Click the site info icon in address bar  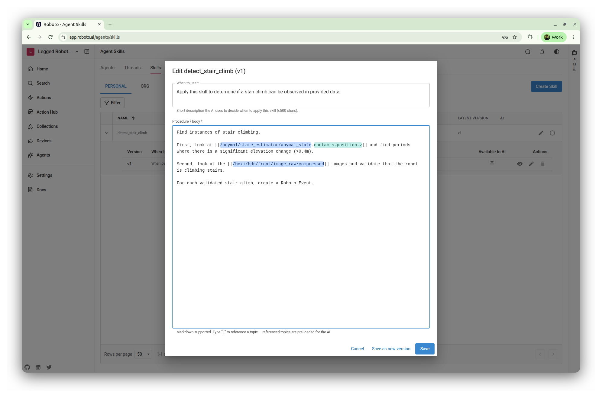[x=63, y=37]
